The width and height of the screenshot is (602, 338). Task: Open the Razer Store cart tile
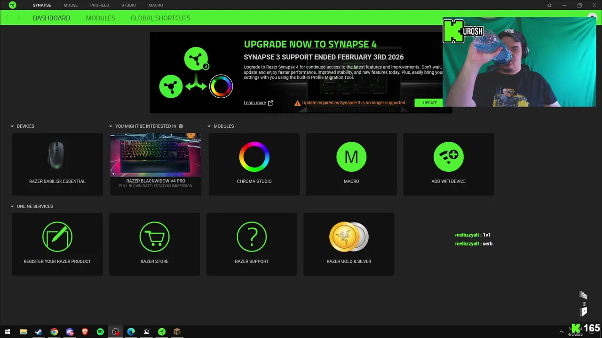click(154, 244)
